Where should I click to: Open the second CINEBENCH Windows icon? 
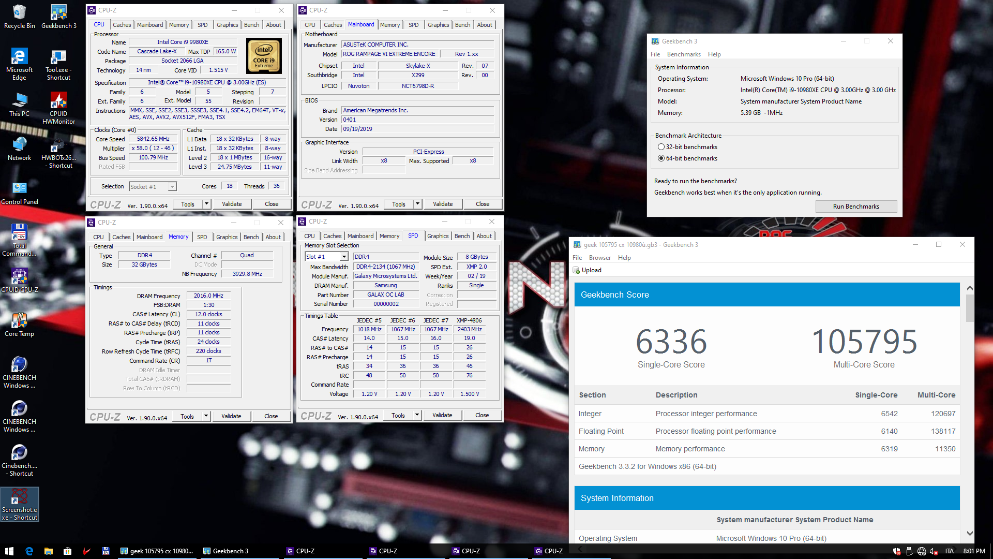point(20,416)
